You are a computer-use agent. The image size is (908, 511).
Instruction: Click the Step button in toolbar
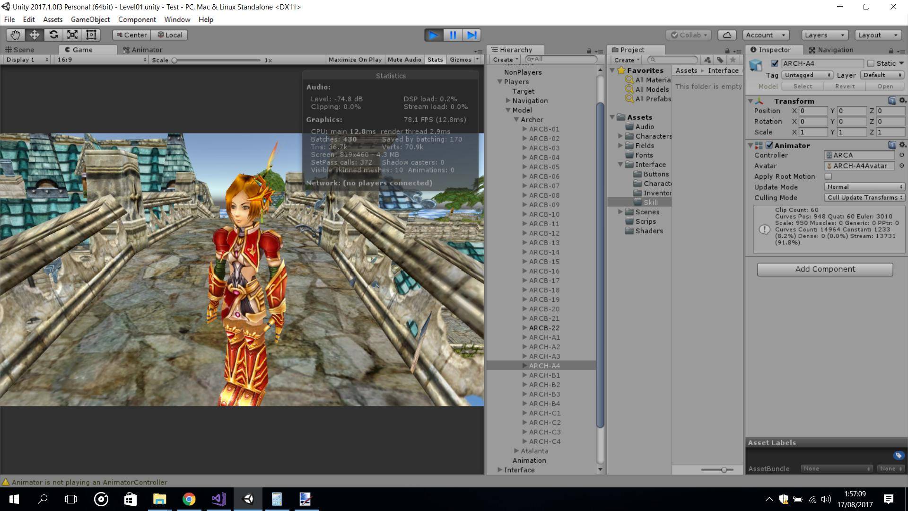[472, 35]
